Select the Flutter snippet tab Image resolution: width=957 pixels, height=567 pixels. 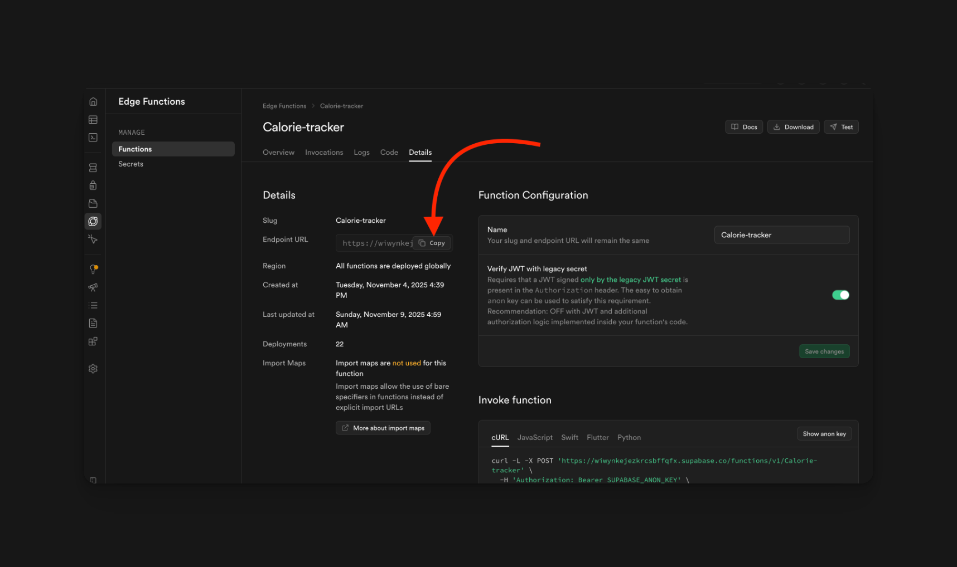click(598, 437)
